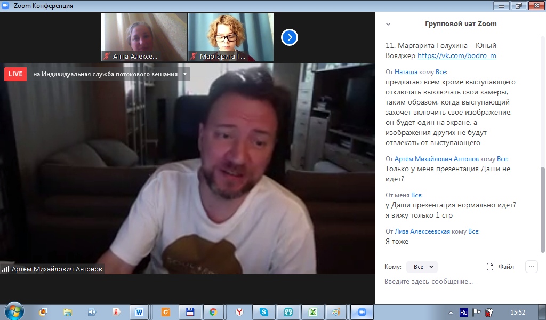This screenshot has height=320, width=546.
Task: Click muted microphone icon on Маргарита's thumbnail
Action: 194,56
